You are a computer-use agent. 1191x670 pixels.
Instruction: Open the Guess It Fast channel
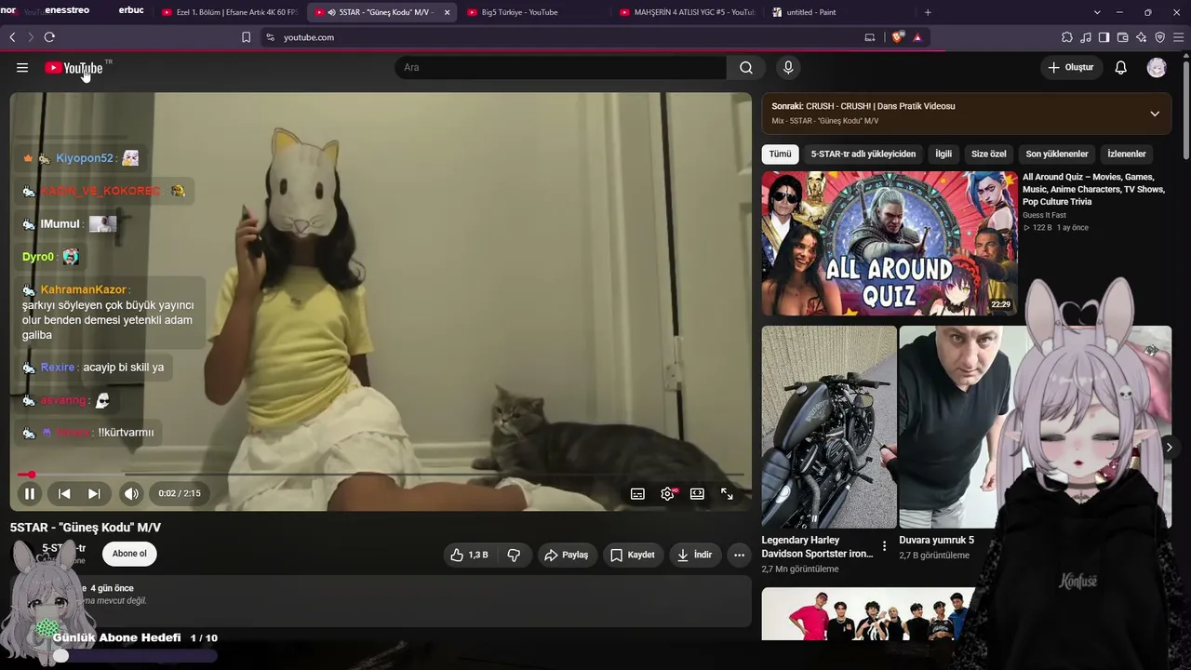tap(1045, 215)
